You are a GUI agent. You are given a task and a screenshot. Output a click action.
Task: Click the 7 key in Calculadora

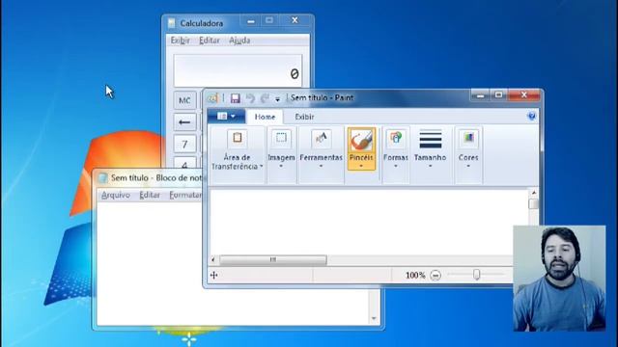(184, 144)
